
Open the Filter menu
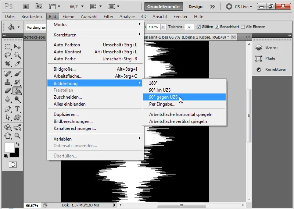pos(108,17)
